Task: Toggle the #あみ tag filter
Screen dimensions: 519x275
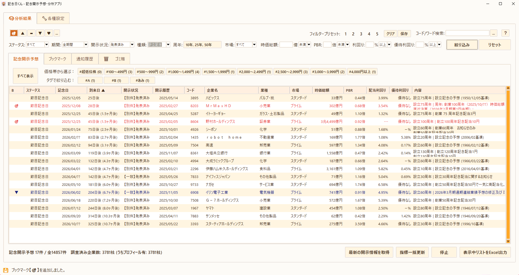Action: coord(142,80)
